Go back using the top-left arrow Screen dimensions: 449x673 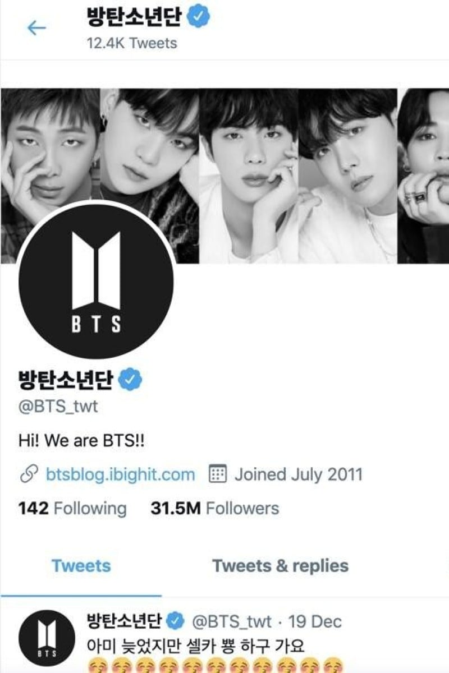(36, 28)
